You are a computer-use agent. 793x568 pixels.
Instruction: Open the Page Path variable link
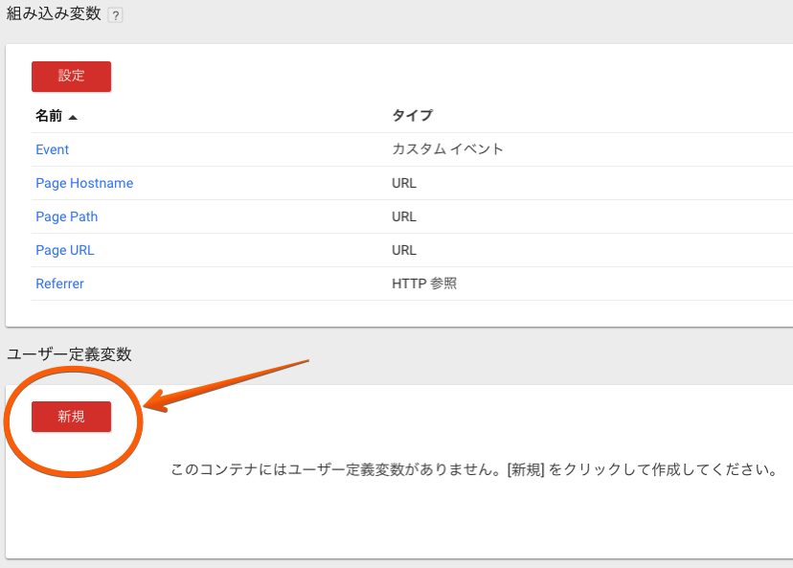point(67,217)
